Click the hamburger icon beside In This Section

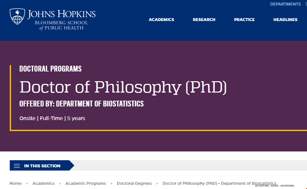pyautogui.click(x=17, y=166)
